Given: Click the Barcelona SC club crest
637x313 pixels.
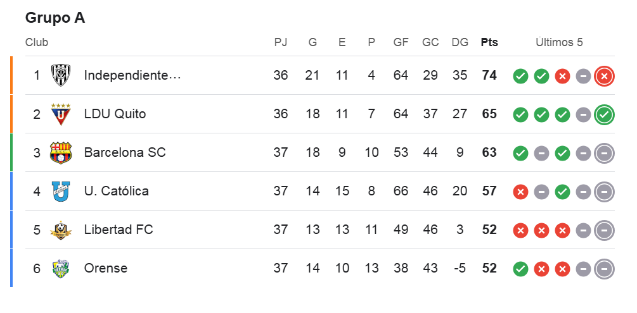Looking at the screenshot, I should [61, 152].
